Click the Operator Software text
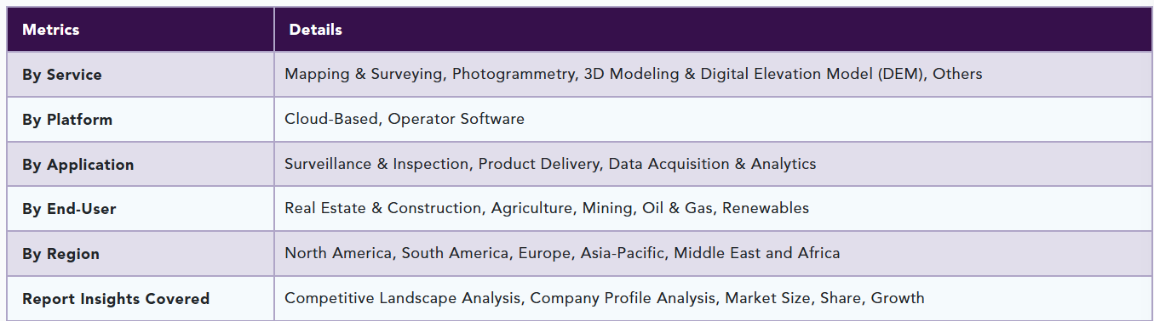Screen dimensions: 1154x321 pos(456,119)
